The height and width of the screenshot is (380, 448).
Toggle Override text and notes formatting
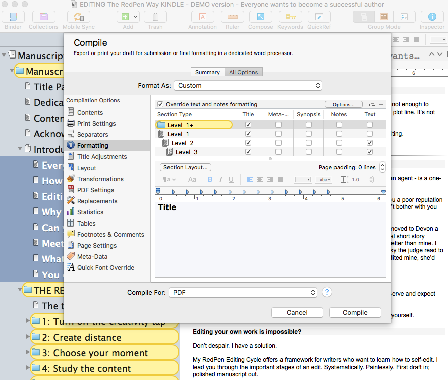[160, 104]
